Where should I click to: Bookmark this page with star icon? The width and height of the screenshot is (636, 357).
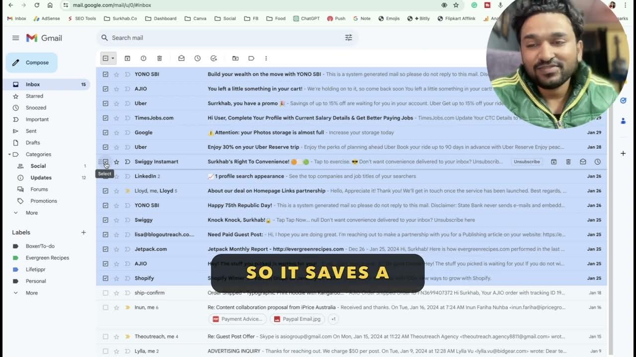(x=456, y=5)
